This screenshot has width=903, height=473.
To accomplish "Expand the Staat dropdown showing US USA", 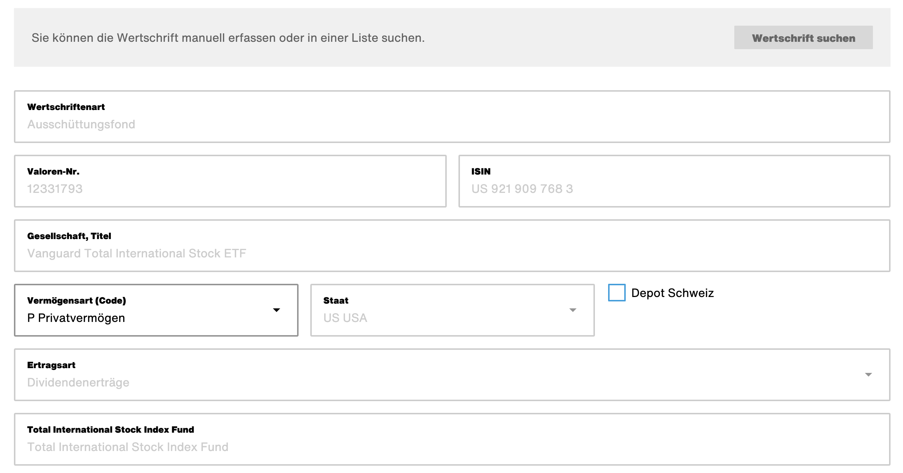I will [452, 310].
